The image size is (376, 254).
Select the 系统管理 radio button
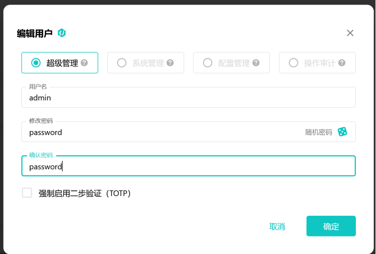tap(122, 63)
